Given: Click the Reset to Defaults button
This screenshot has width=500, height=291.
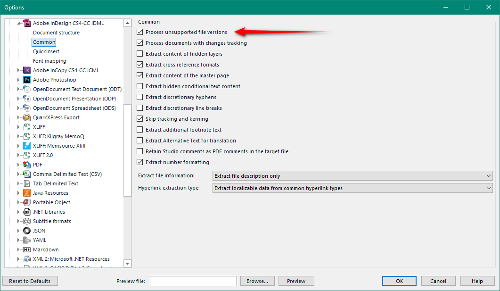Looking at the screenshot, I should [30, 281].
